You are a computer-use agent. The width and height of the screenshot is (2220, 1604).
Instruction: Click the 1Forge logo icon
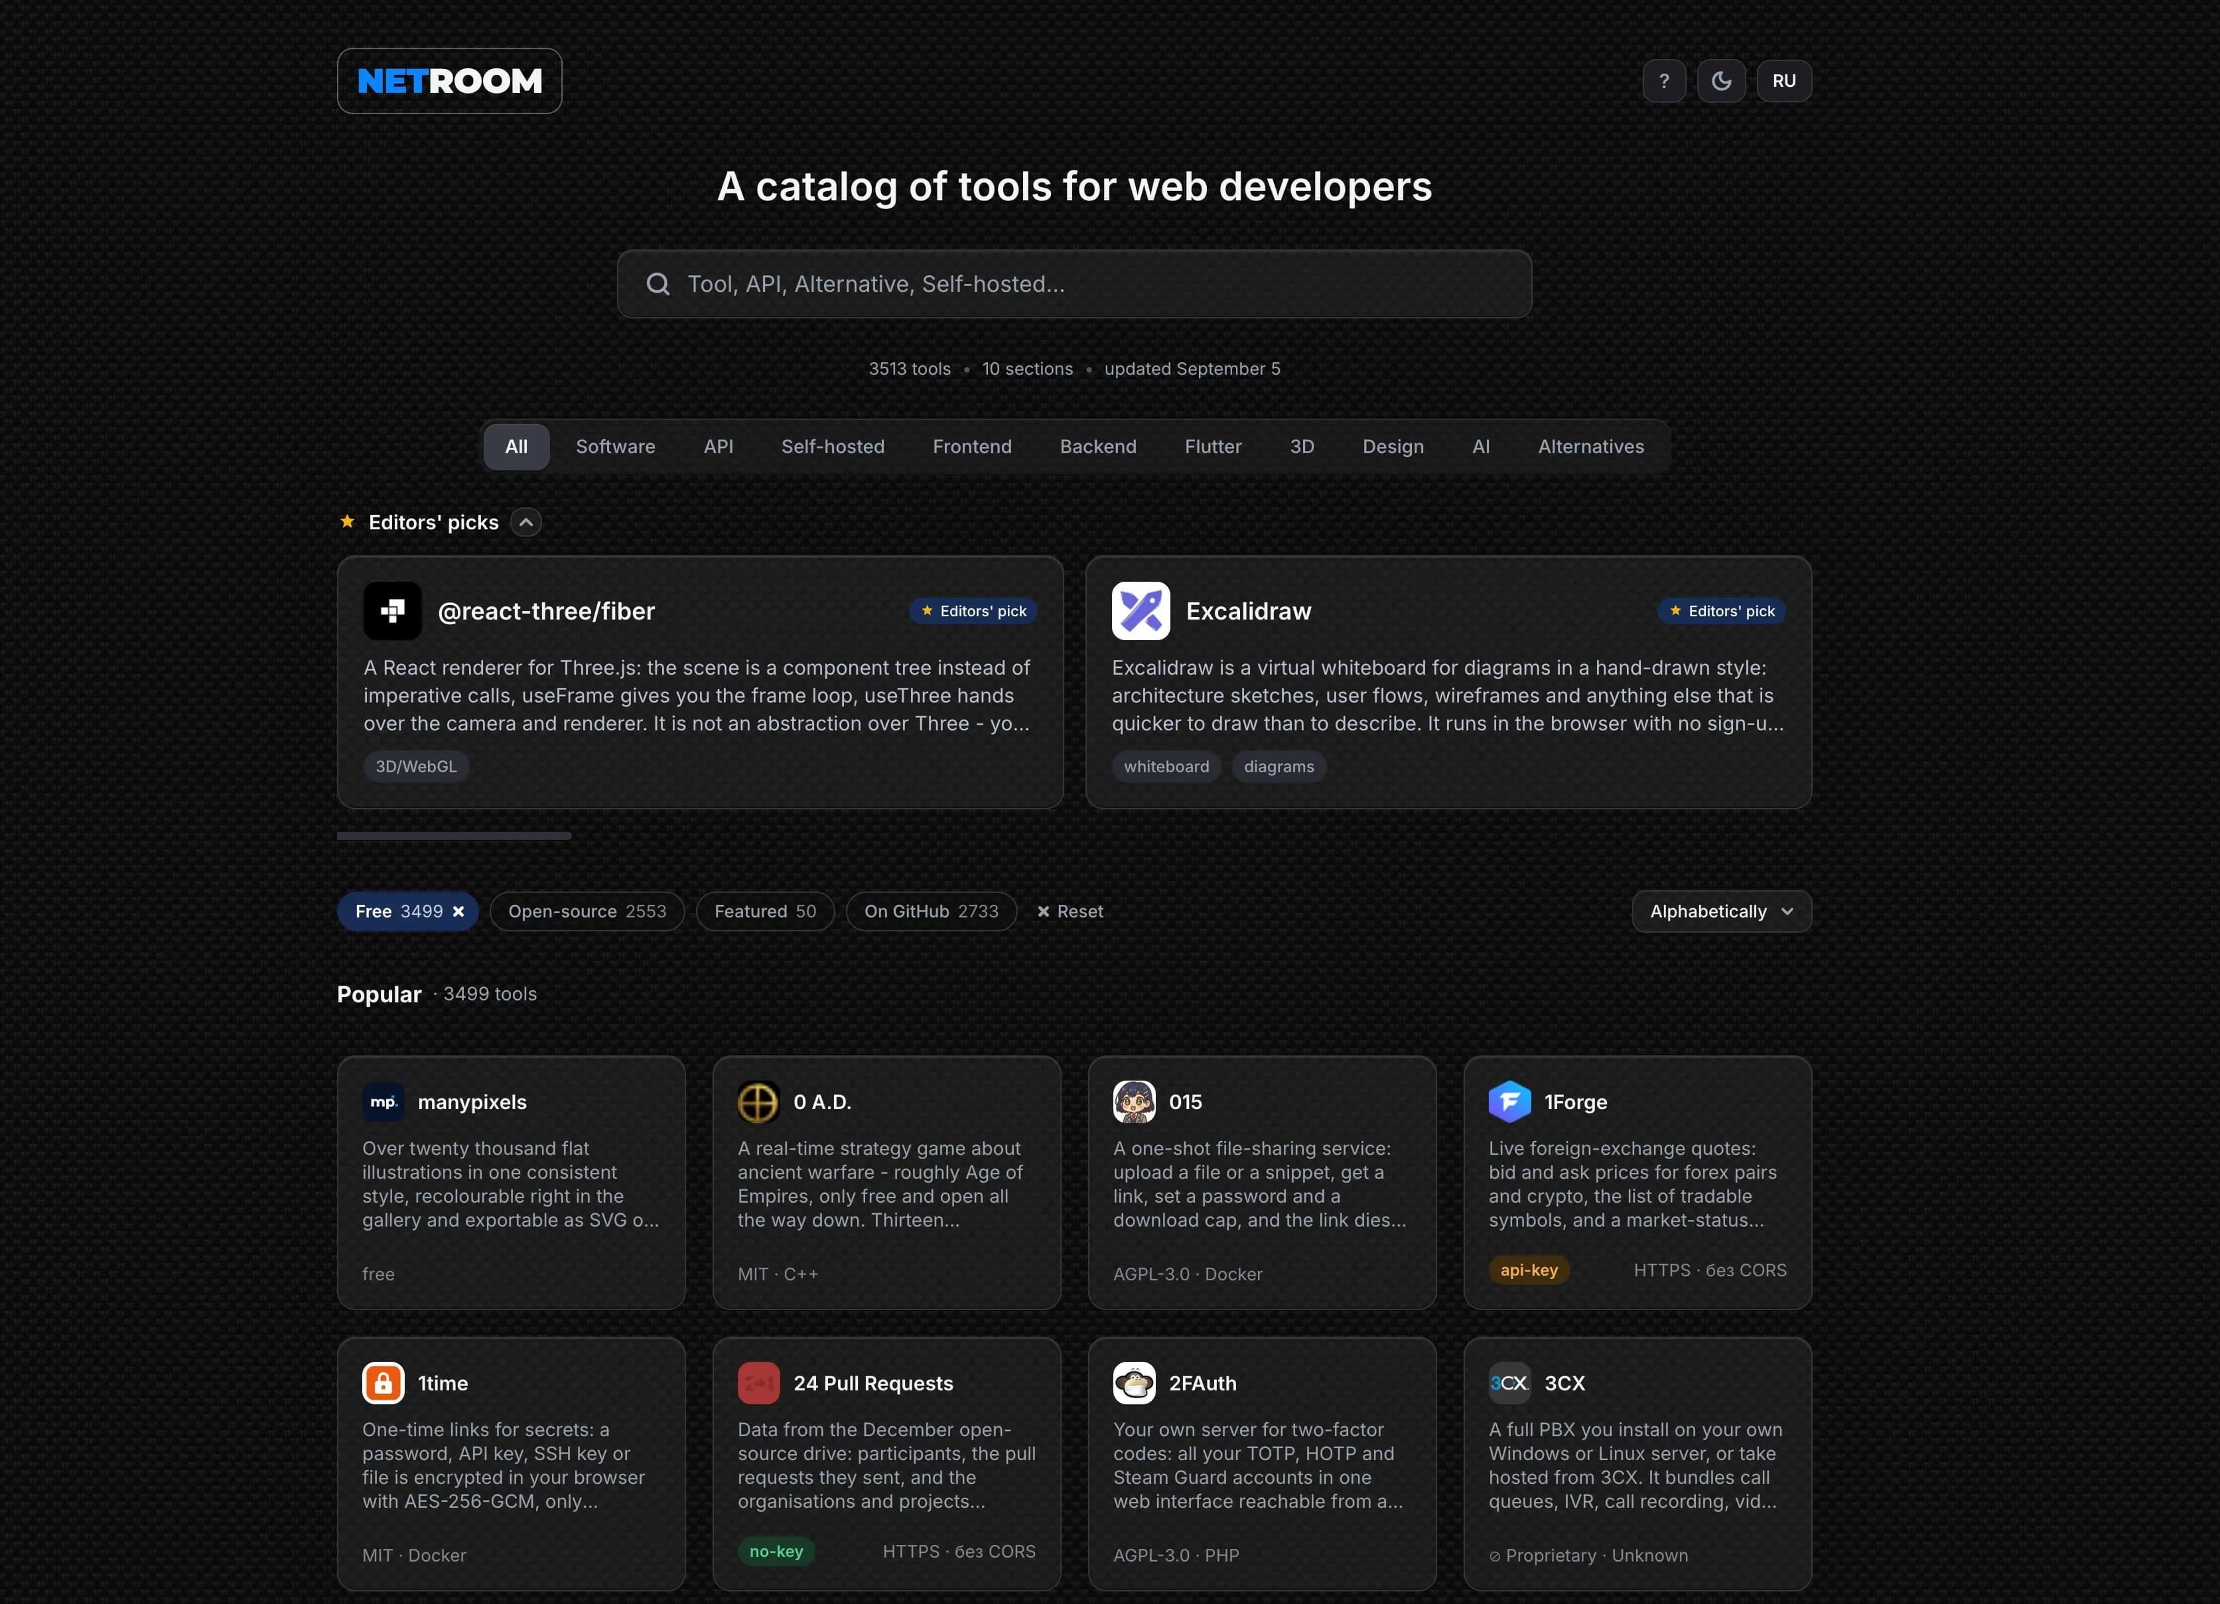pyautogui.click(x=1509, y=1102)
